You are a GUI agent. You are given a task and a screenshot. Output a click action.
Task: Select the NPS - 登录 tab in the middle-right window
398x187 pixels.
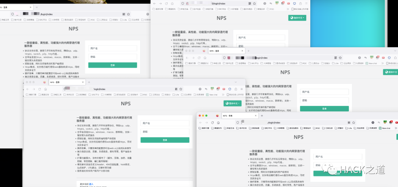click(x=227, y=51)
